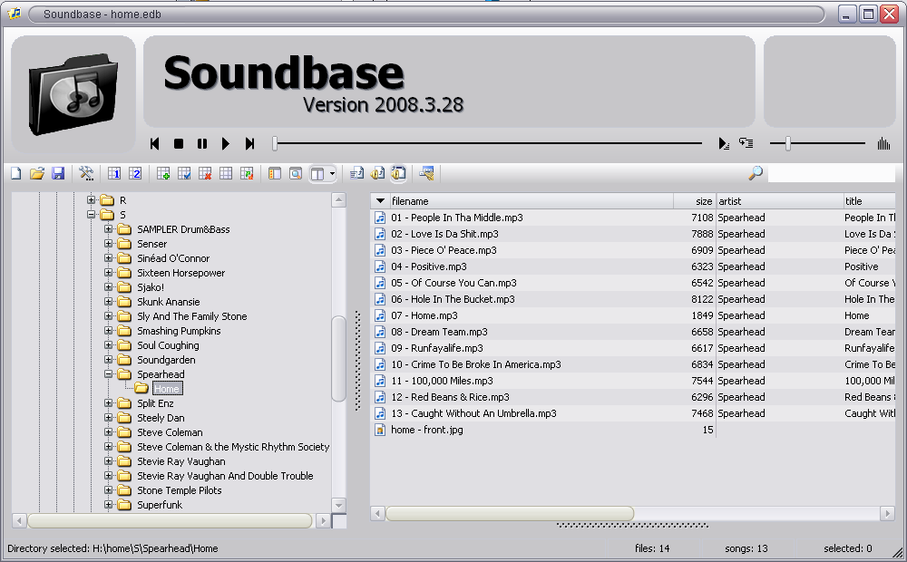Click the grid icon labeled 1

tap(114, 173)
